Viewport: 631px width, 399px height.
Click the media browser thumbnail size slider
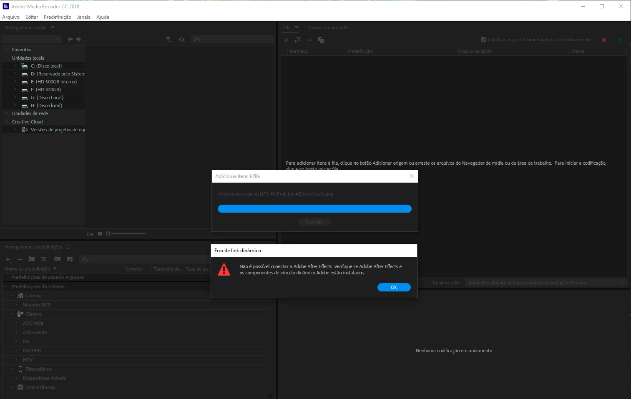(x=126, y=234)
